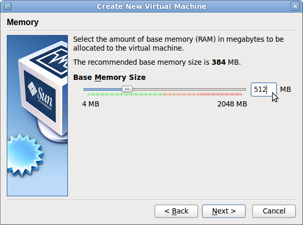
Task: Open the window menu icon in title bar
Action: point(7,6)
